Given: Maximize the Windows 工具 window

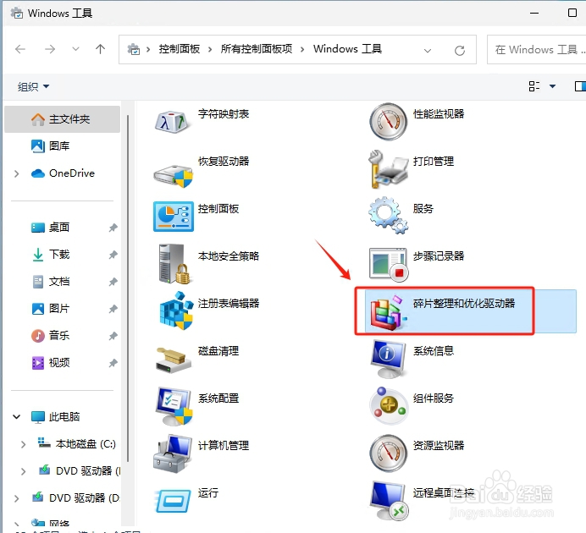Looking at the screenshot, I should (x=572, y=13).
